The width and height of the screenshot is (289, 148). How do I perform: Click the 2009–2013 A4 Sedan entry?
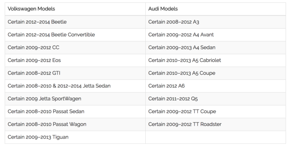coord(216,48)
